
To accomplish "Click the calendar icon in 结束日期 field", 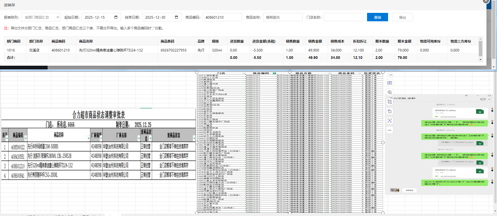I will click(x=176, y=17).
